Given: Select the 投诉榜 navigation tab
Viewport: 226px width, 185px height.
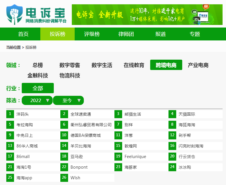Looking at the screenshot, I should pyautogui.click(x=58, y=34).
